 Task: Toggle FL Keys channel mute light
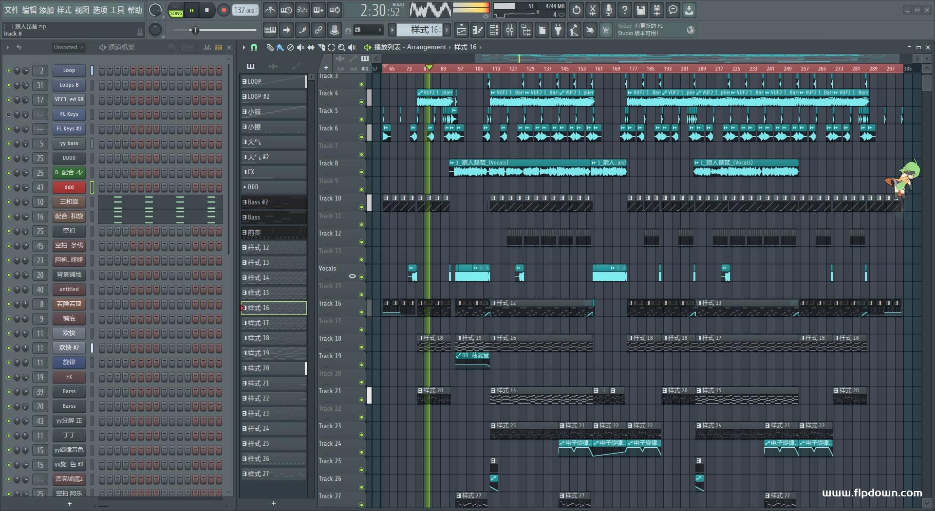(x=8, y=114)
